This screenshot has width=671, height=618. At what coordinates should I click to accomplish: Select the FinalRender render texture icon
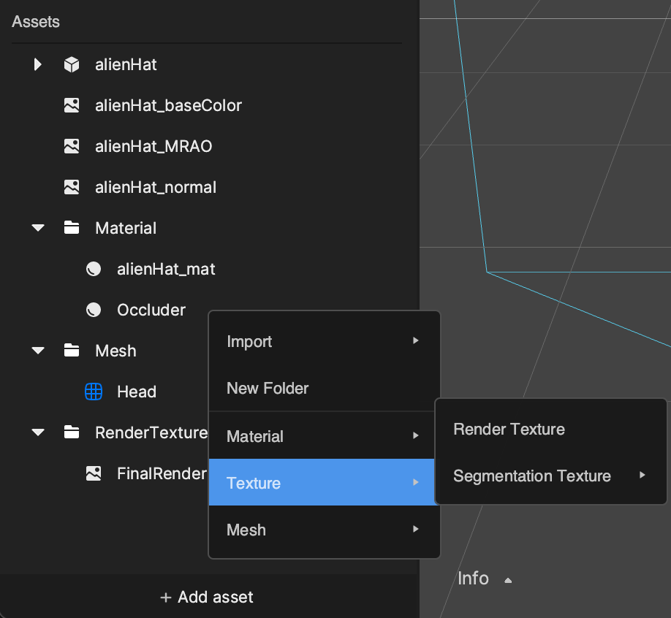click(x=94, y=473)
